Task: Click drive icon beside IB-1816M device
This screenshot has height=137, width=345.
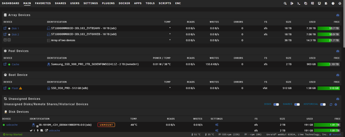Action: point(33,125)
